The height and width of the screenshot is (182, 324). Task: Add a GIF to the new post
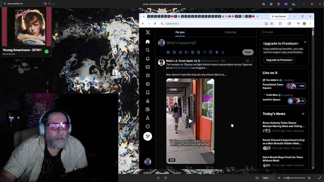[x=174, y=52]
